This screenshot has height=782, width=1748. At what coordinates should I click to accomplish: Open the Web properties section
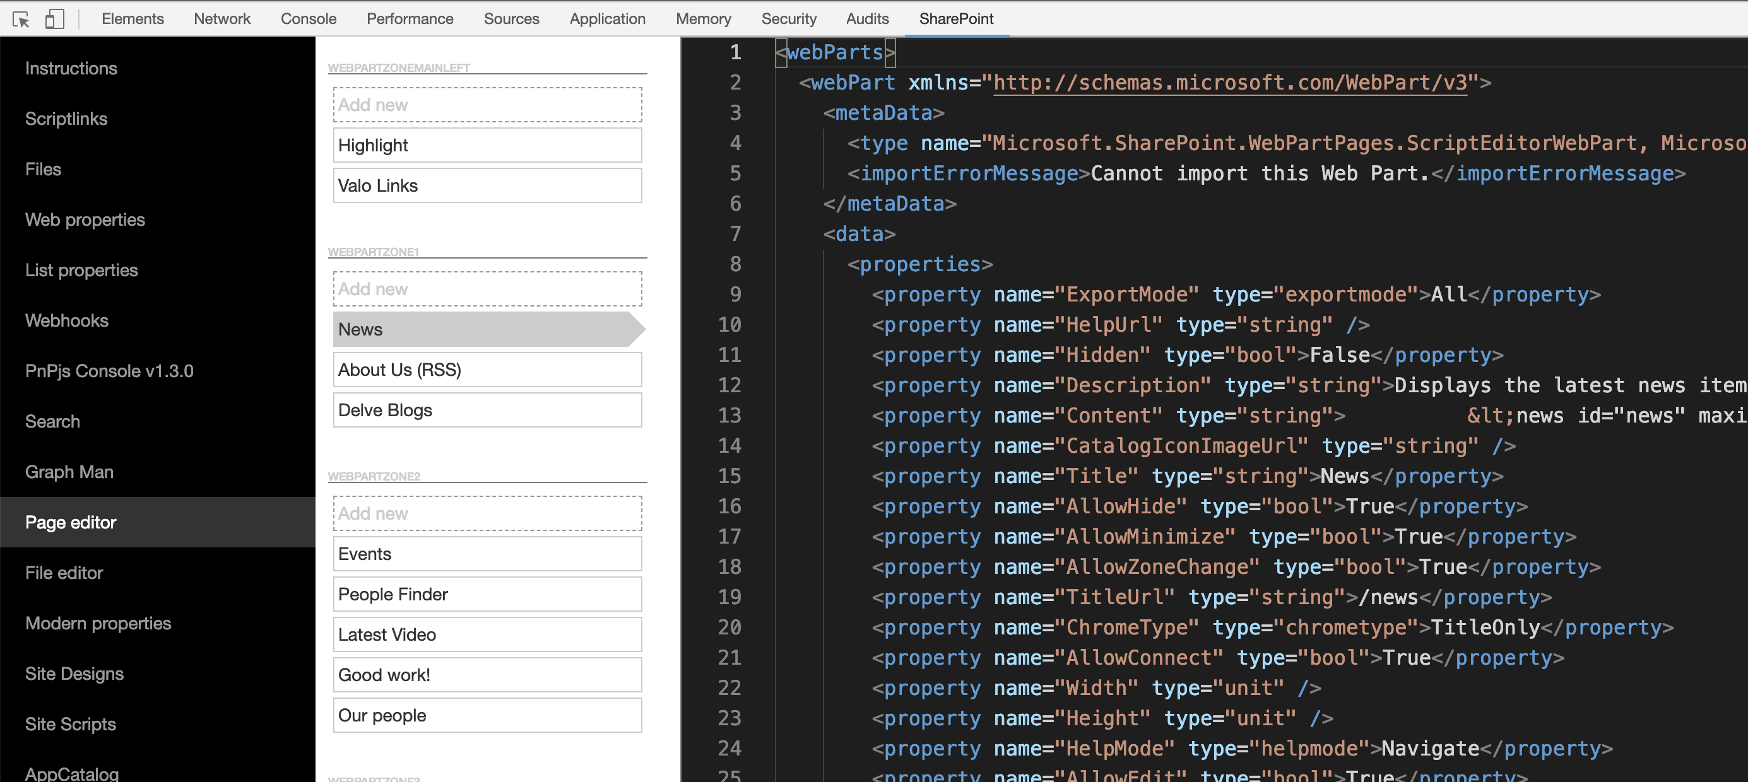pos(85,219)
